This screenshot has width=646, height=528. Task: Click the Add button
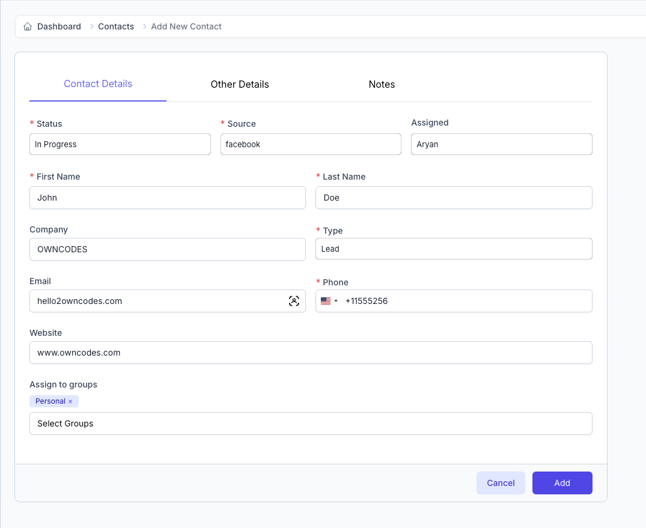point(562,483)
